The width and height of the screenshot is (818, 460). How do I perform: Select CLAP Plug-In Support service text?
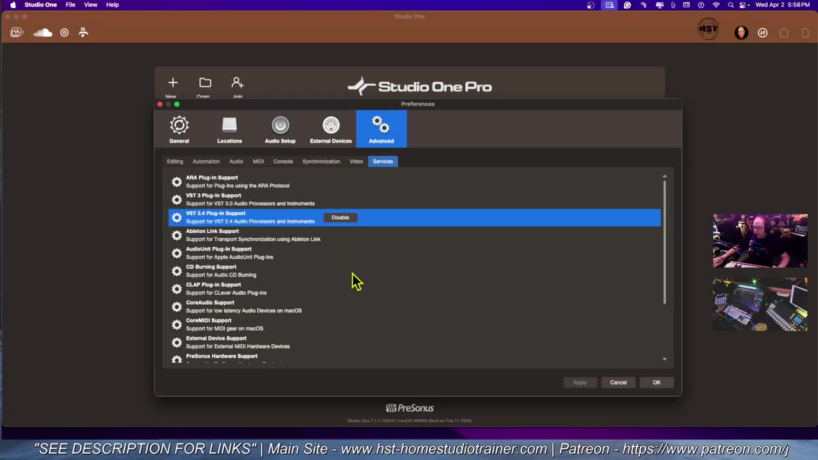[x=226, y=289]
